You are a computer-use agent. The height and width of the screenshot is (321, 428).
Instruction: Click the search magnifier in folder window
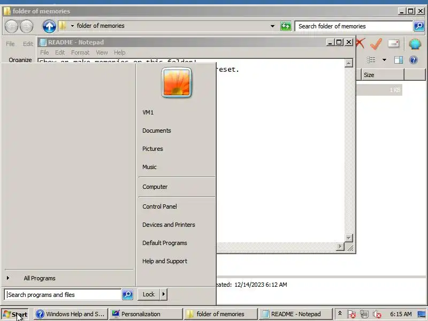pyautogui.click(x=419, y=26)
